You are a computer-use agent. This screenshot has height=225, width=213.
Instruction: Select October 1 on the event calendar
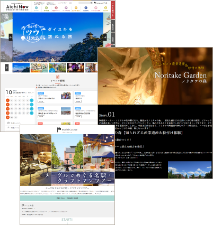point(7,100)
